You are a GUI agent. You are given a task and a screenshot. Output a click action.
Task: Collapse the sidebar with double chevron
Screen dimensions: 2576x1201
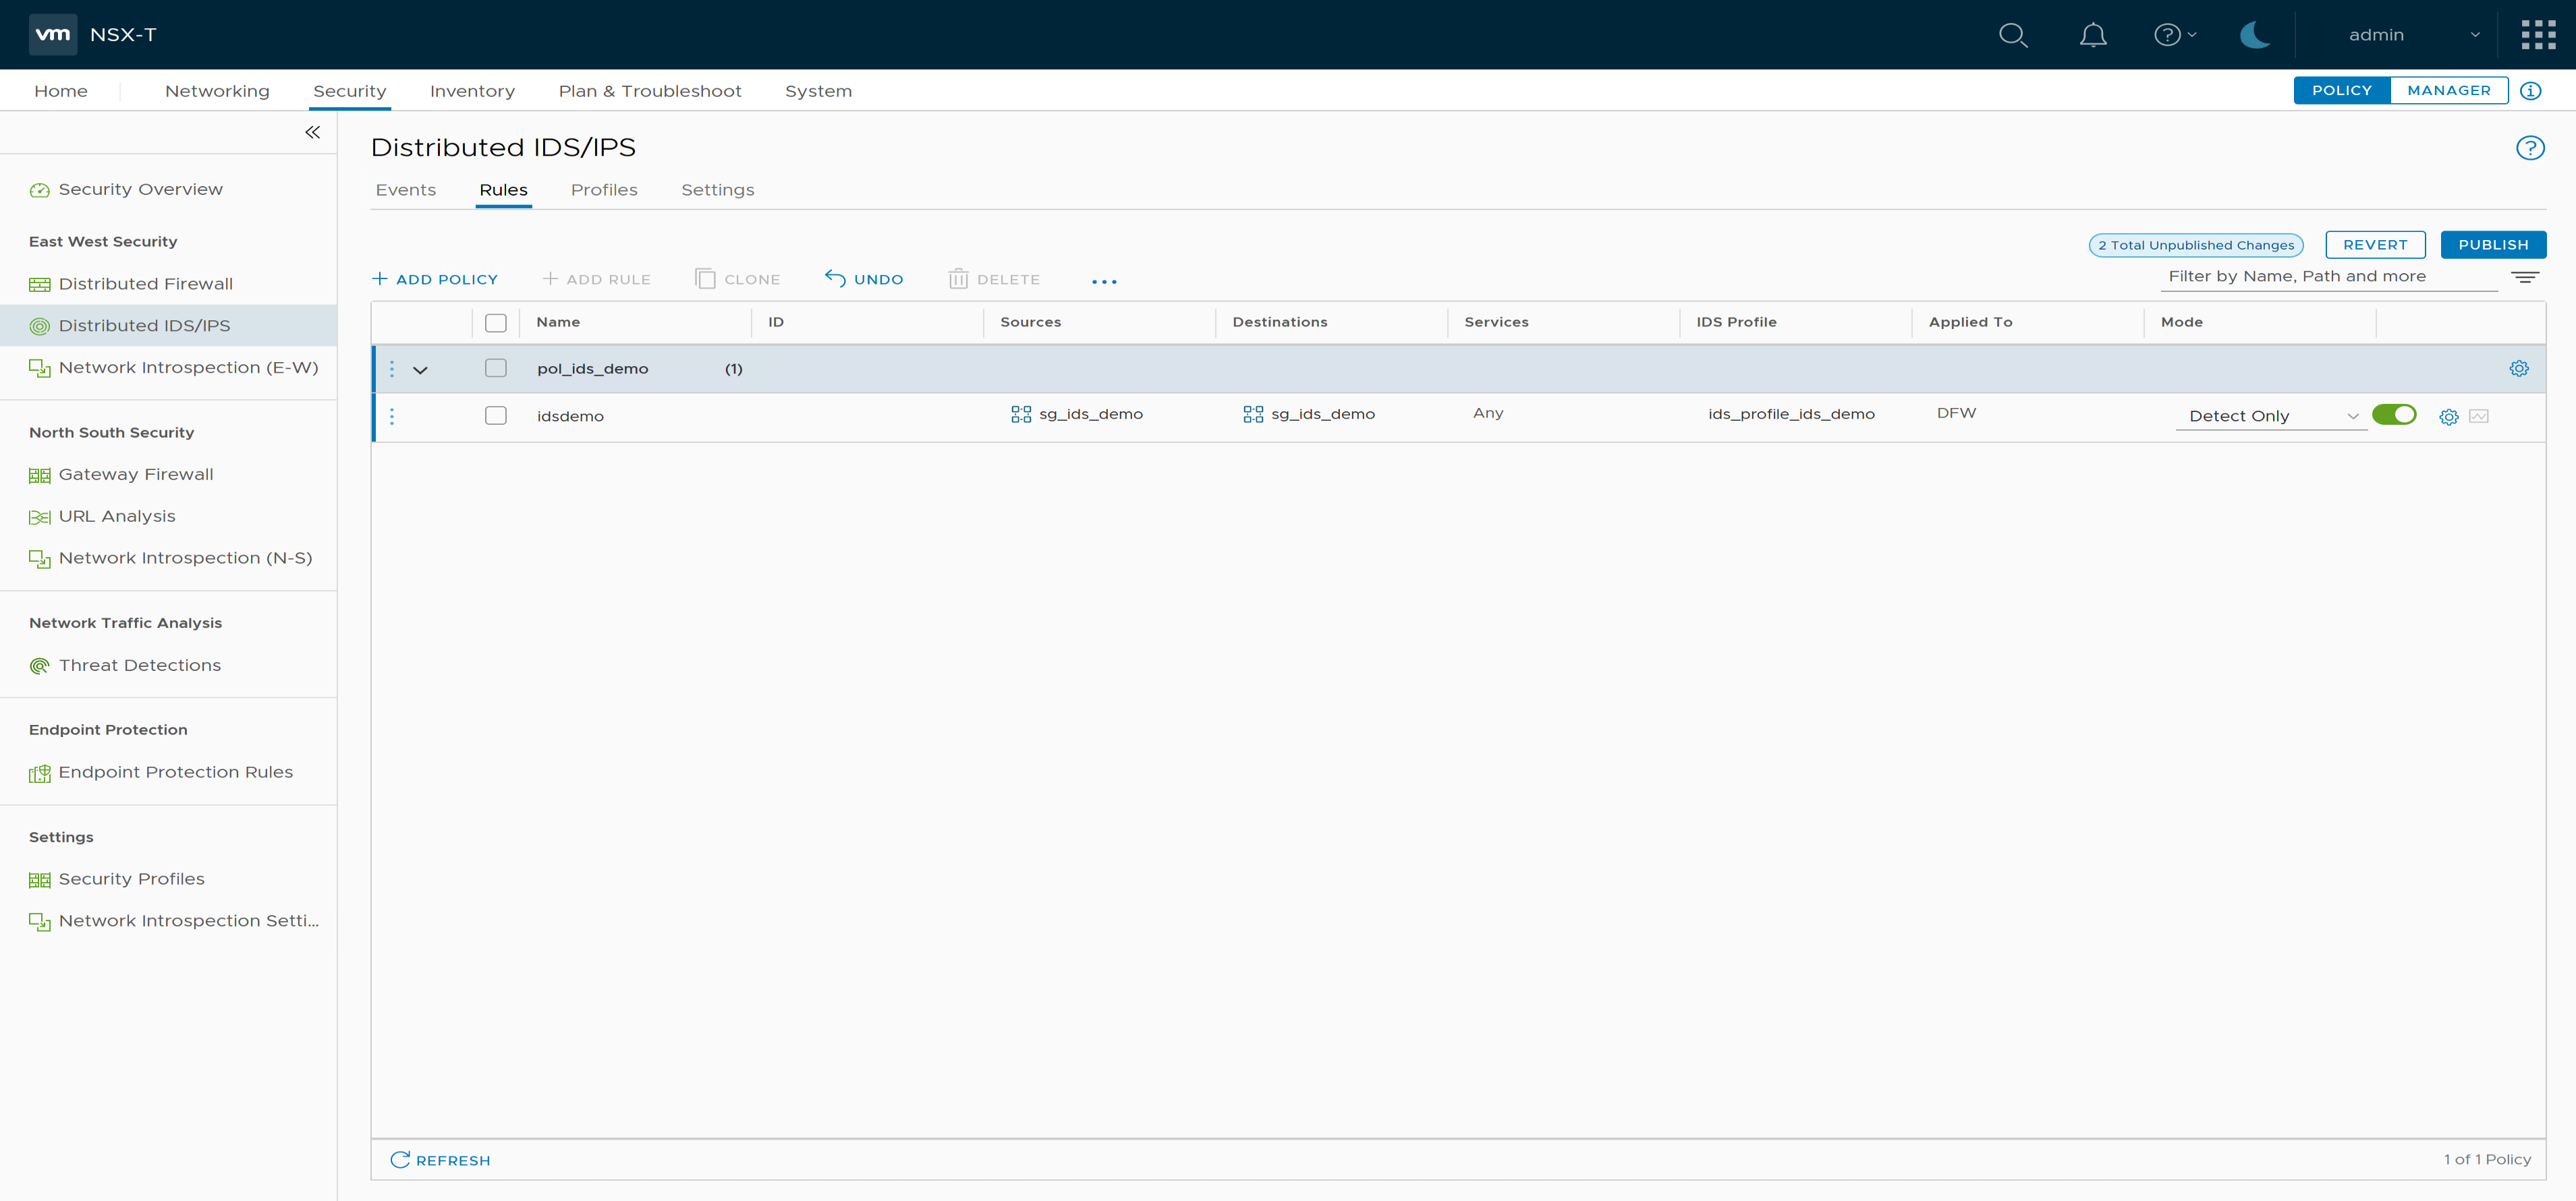click(x=313, y=132)
